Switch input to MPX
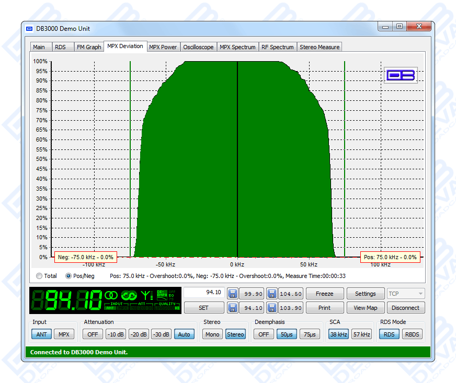Image resolution: width=456 pixels, height=383 pixels. (x=63, y=334)
